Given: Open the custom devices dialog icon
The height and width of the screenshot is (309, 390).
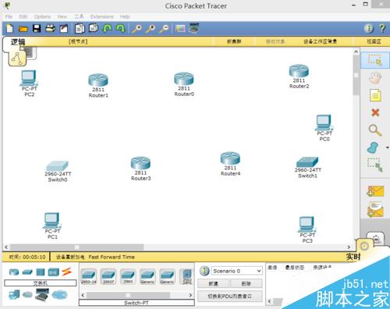Looking at the screenshot, I should tap(194, 28).
